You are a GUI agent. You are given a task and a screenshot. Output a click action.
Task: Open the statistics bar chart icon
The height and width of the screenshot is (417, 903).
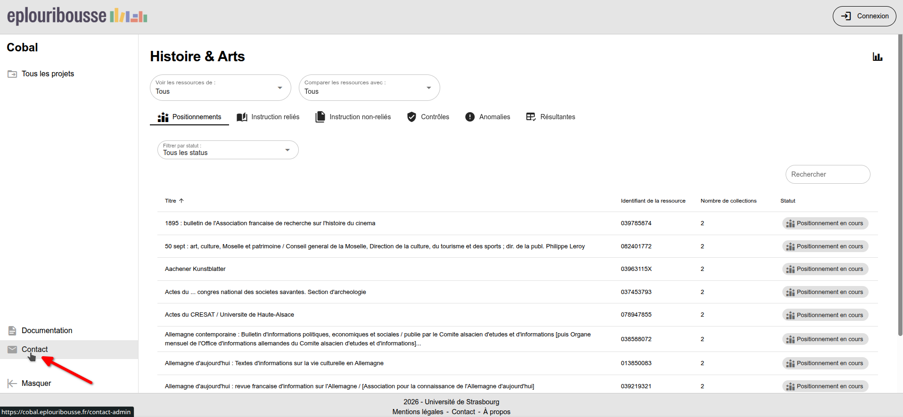877,57
